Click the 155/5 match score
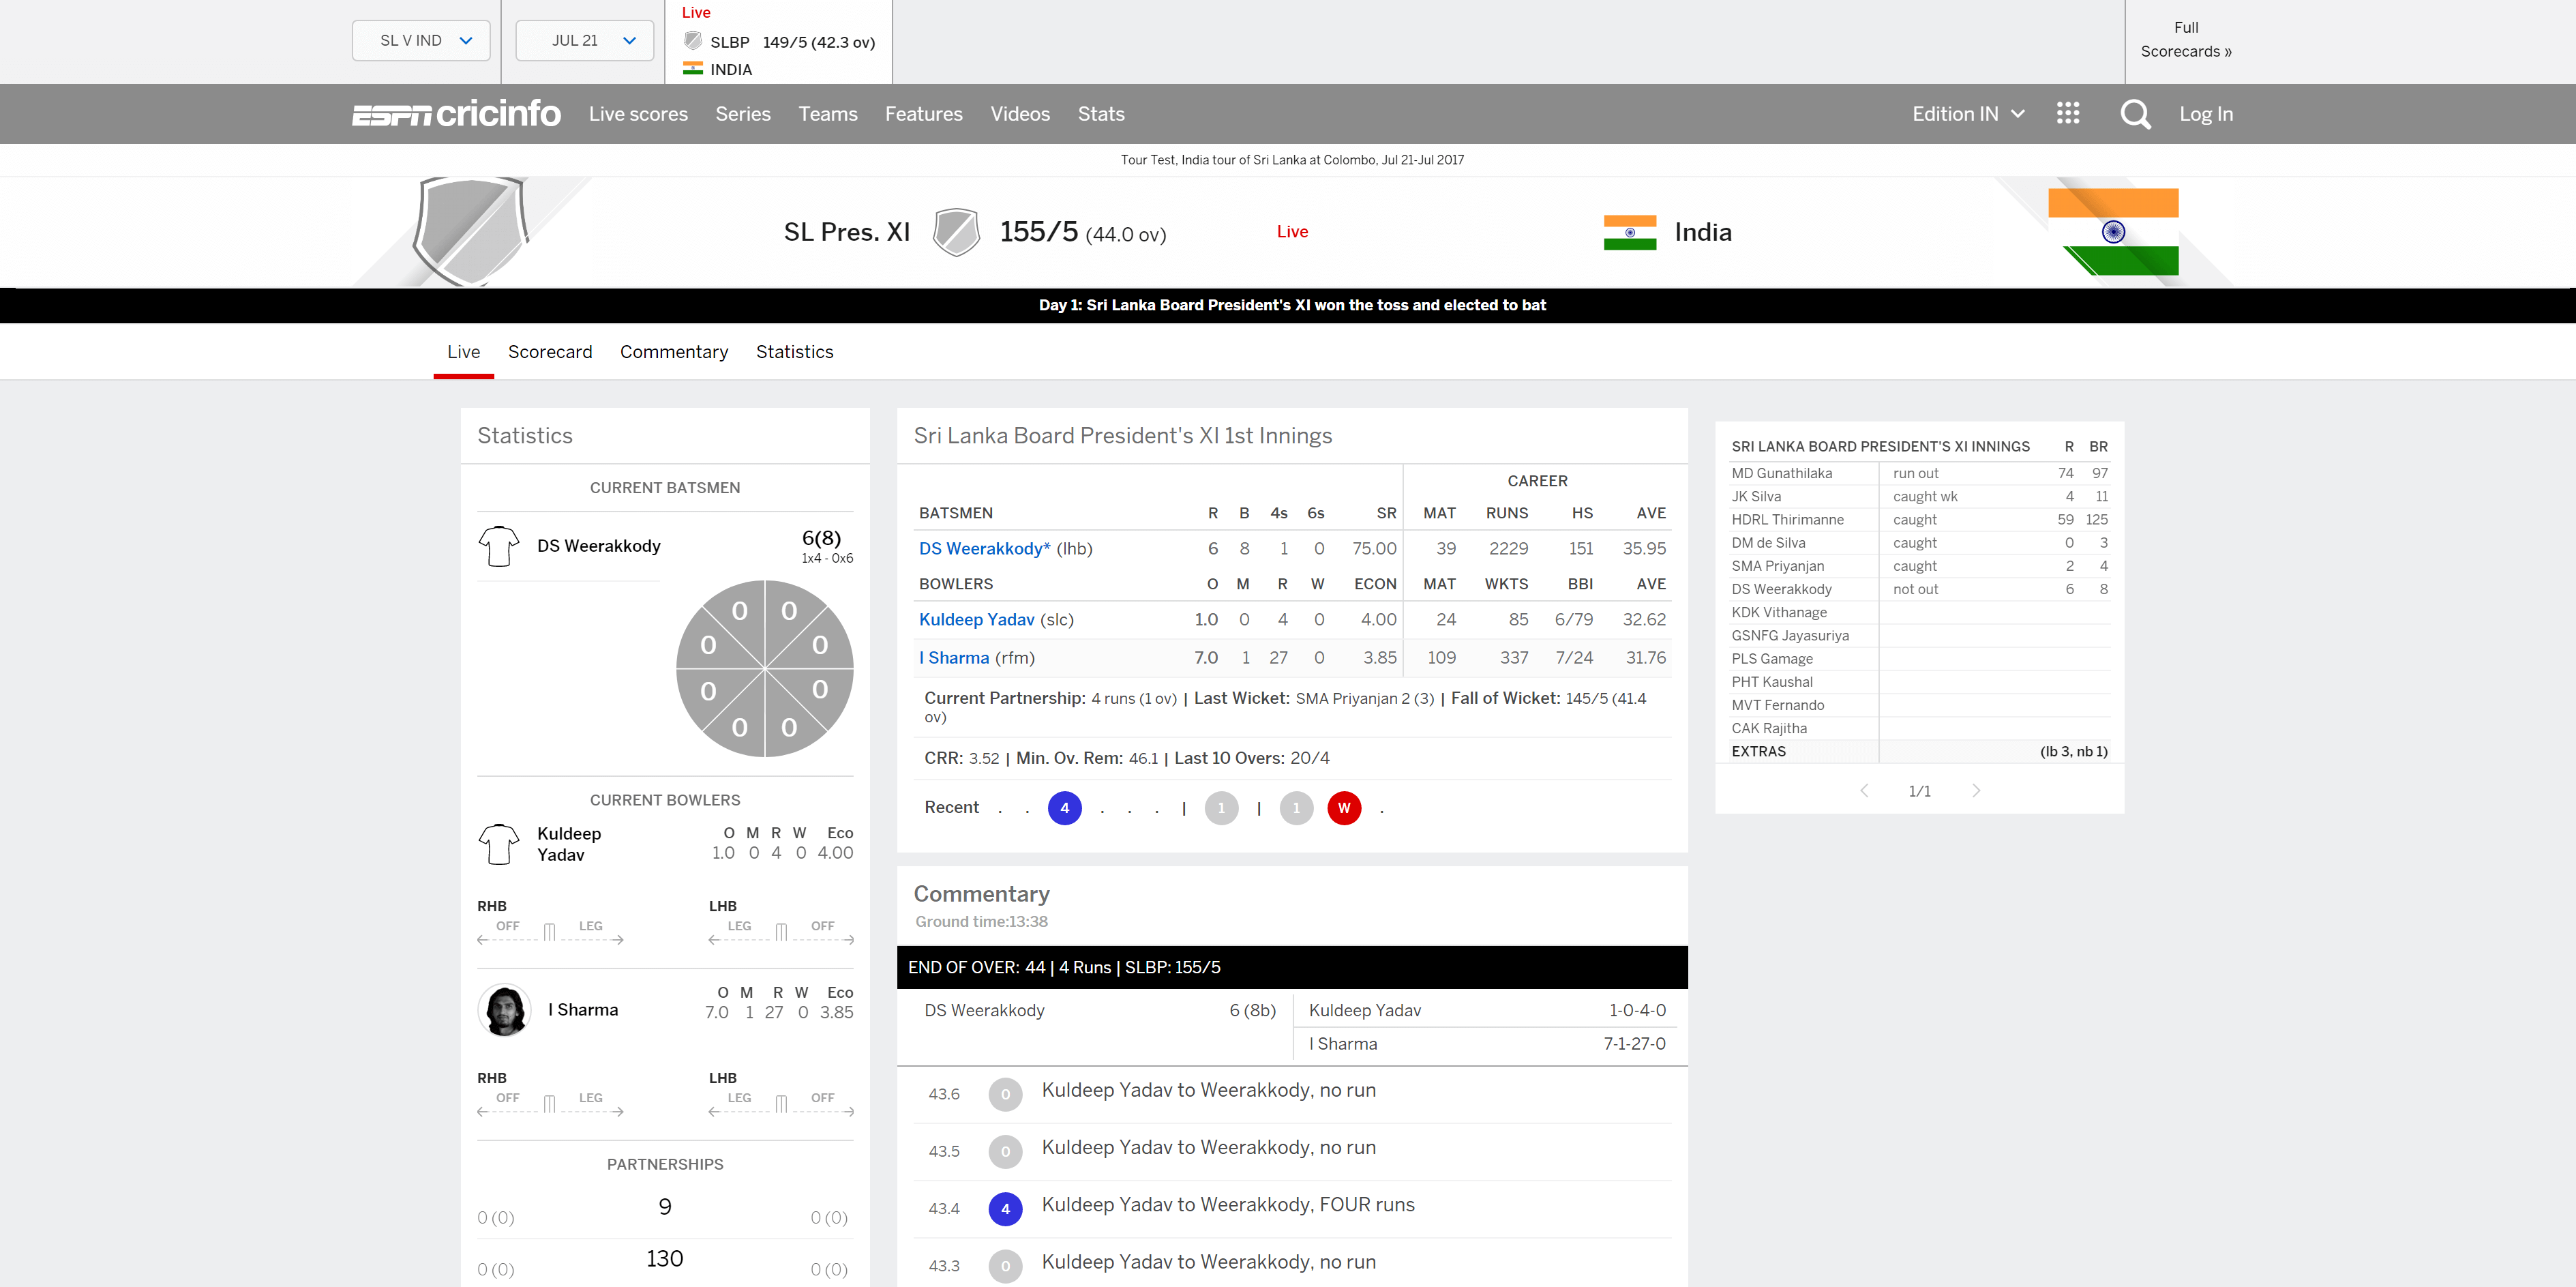 tap(1039, 232)
